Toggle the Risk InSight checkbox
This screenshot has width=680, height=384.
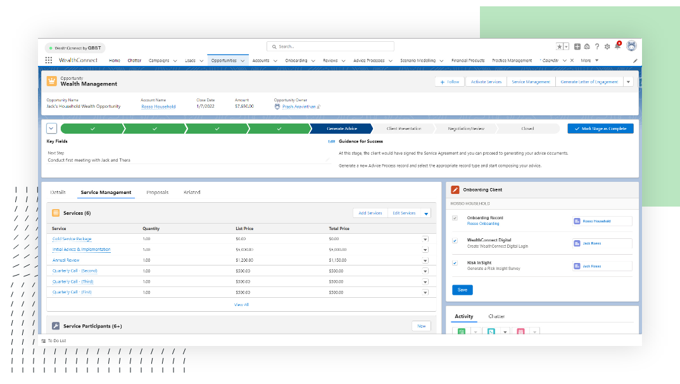[455, 263]
